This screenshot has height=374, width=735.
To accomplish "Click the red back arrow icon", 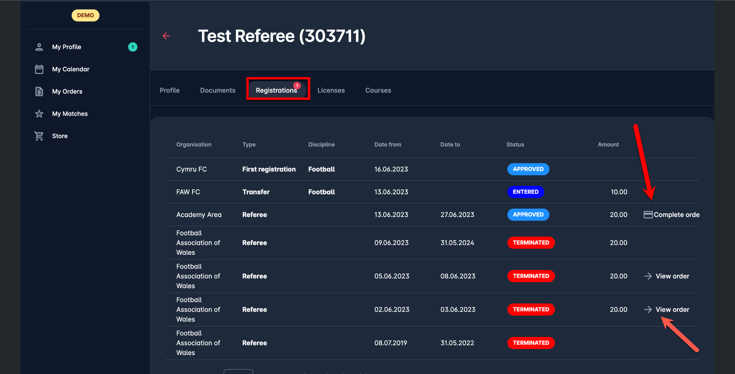I will tap(166, 36).
